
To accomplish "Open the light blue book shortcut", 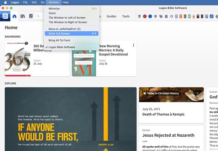I will click(176, 16).
